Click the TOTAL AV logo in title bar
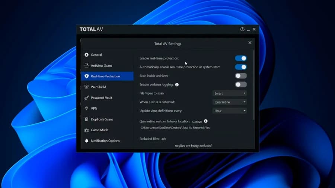This screenshot has height=188, width=335. coord(91,29)
